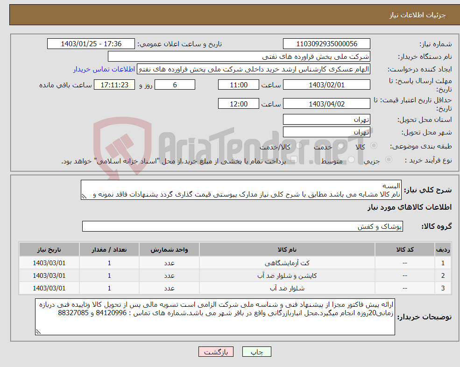Screen dimensions: 460x367
Task: Click the buyer organization name field
Action: tap(239, 56)
